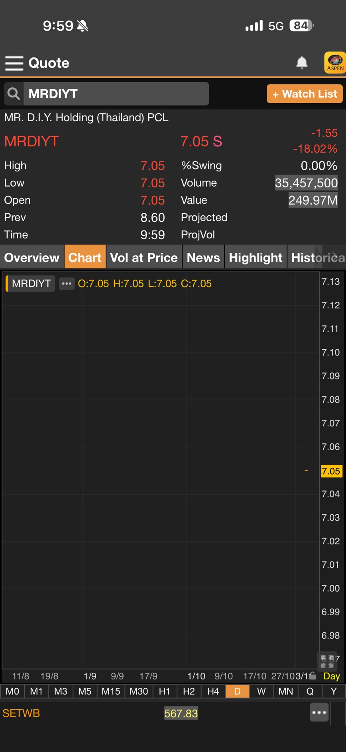Open the News tab
This screenshot has height=752, width=346.
pos(203,258)
